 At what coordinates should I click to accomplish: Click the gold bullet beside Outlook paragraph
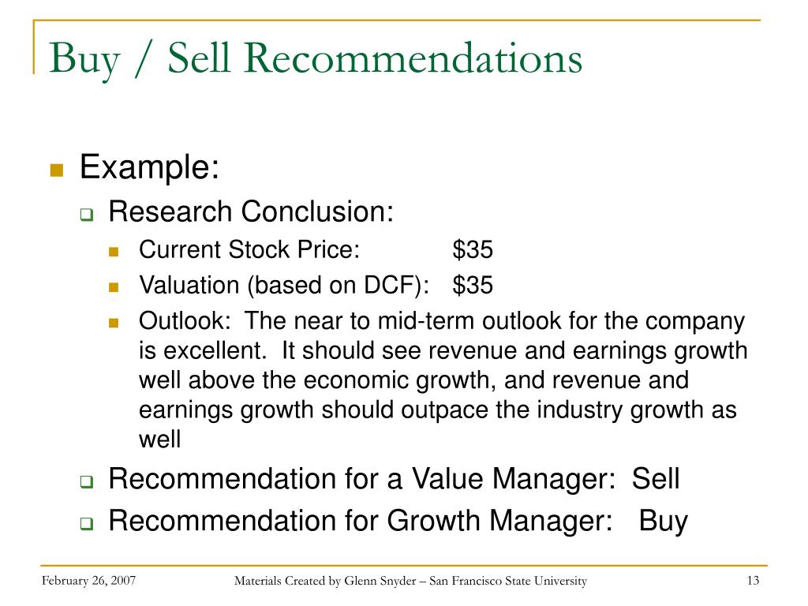coord(114,323)
